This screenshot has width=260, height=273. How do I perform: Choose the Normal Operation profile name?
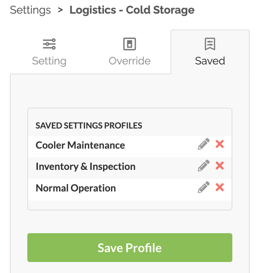pos(76,188)
